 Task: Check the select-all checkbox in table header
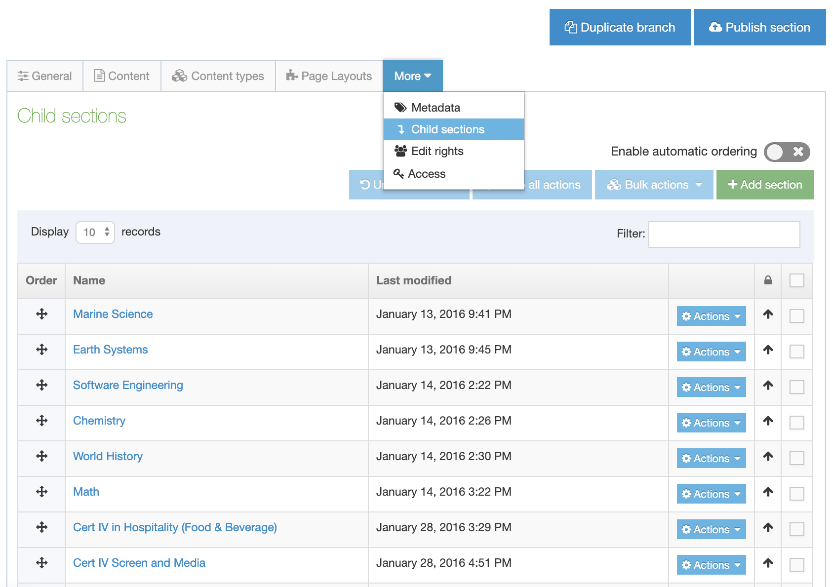(796, 280)
